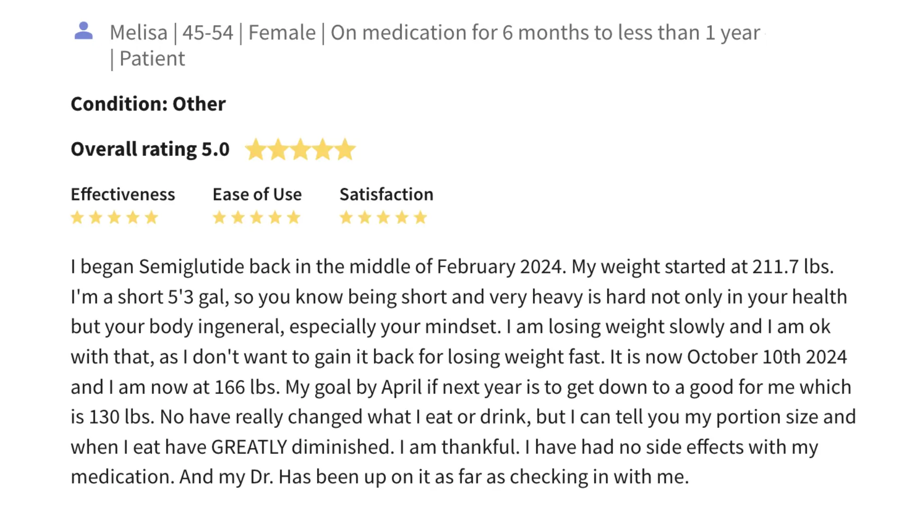Select the last Effectiveness star
The height and width of the screenshot is (518, 921).
tap(152, 218)
